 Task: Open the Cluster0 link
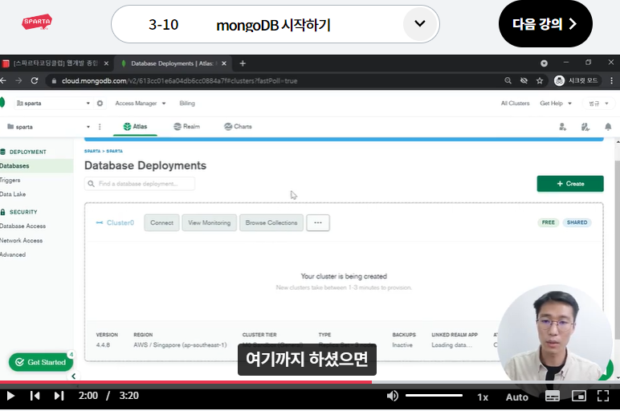click(x=120, y=222)
